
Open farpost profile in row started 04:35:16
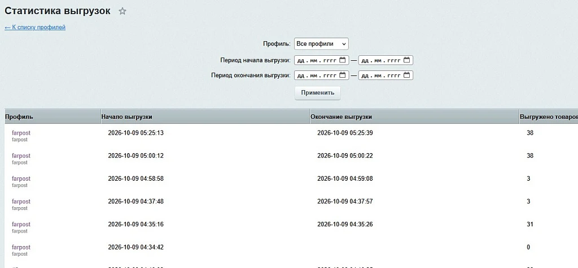click(x=21, y=224)
